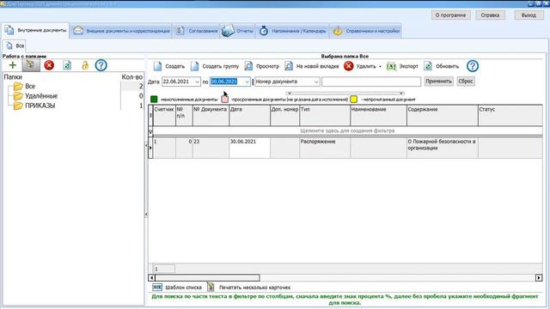Viewport: 550px width, 309px height.
Task: Open folder help with the question mark icon
Action: pos(101,65)
